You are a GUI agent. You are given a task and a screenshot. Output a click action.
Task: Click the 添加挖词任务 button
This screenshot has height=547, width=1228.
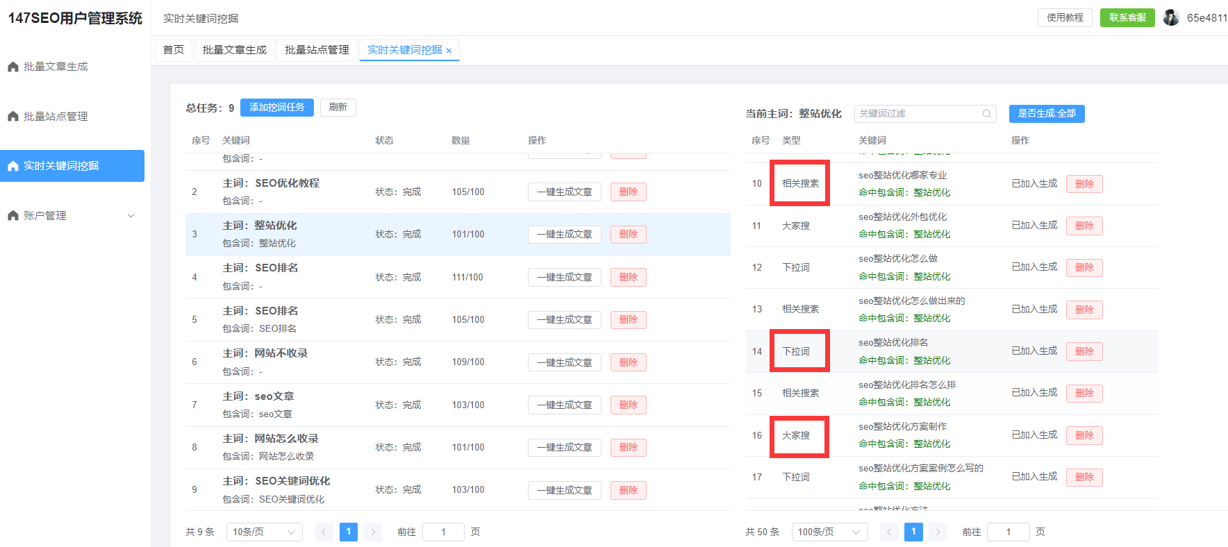point(276,108)
